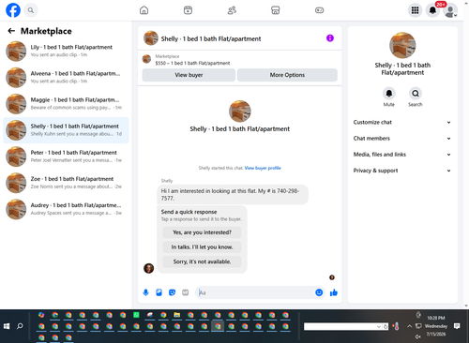Viewport: 469px width, 343px height.
Task: Open the GIF picker icon
Action: tap(186, 292)
